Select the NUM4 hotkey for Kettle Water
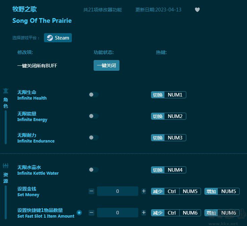This screenshot has width=247, height=226. pyautogui.click(x=175, y=170)
